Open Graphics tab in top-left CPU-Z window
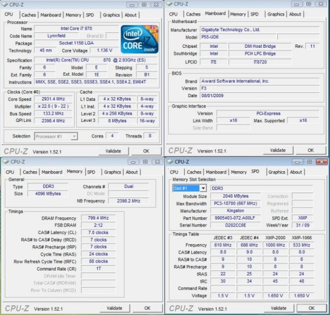 111,15
